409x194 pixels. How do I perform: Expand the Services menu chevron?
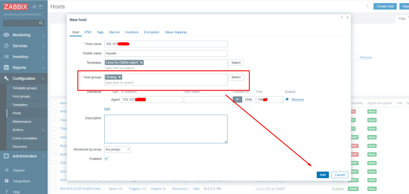[x=43, y=46]
